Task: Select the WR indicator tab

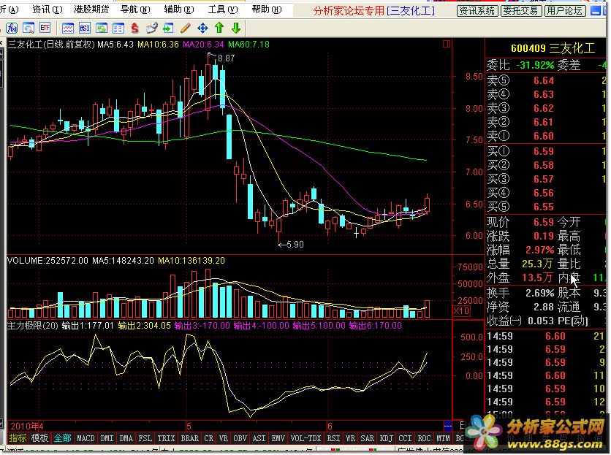Action: [x=351, y=438]
